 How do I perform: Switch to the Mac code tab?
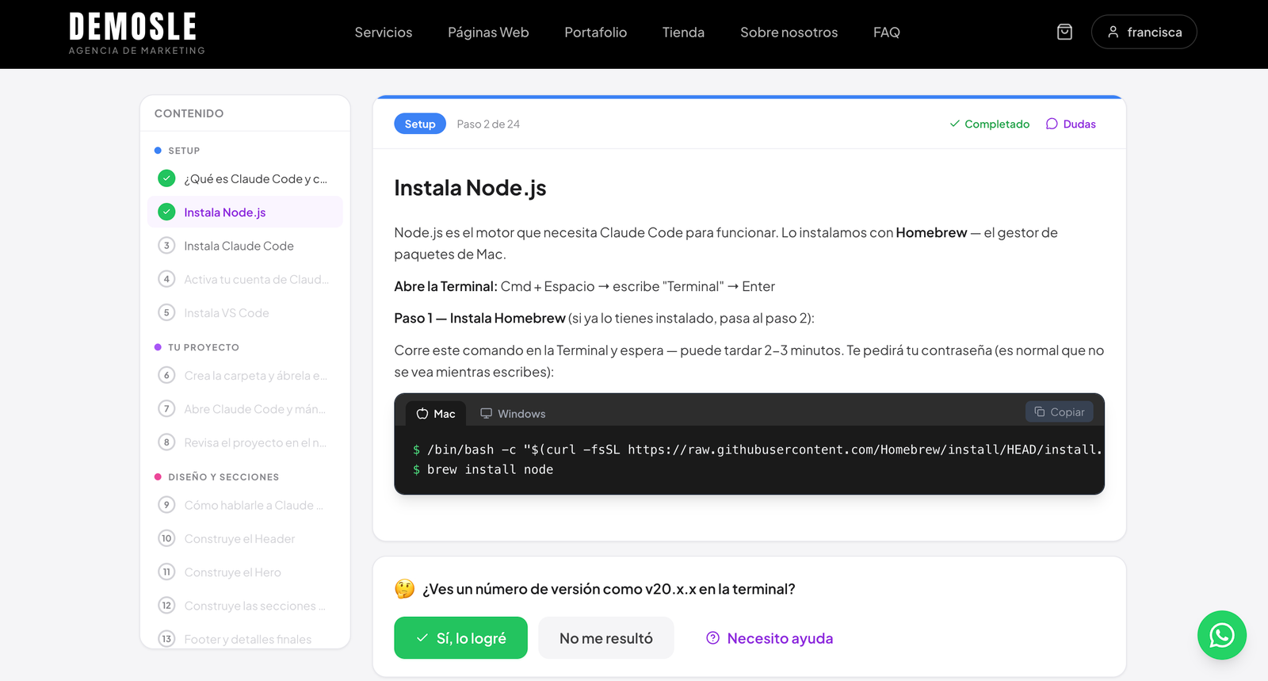(x=436, y=414)
